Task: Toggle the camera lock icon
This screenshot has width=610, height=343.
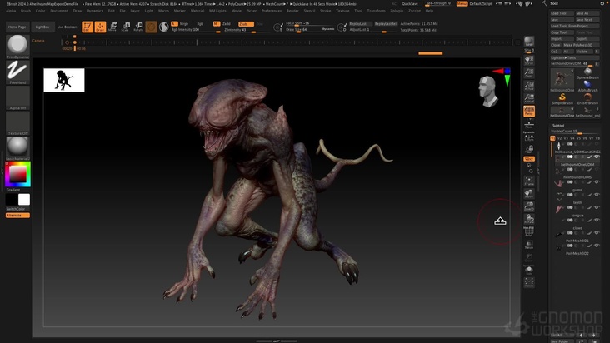Action: pos(529,149)
